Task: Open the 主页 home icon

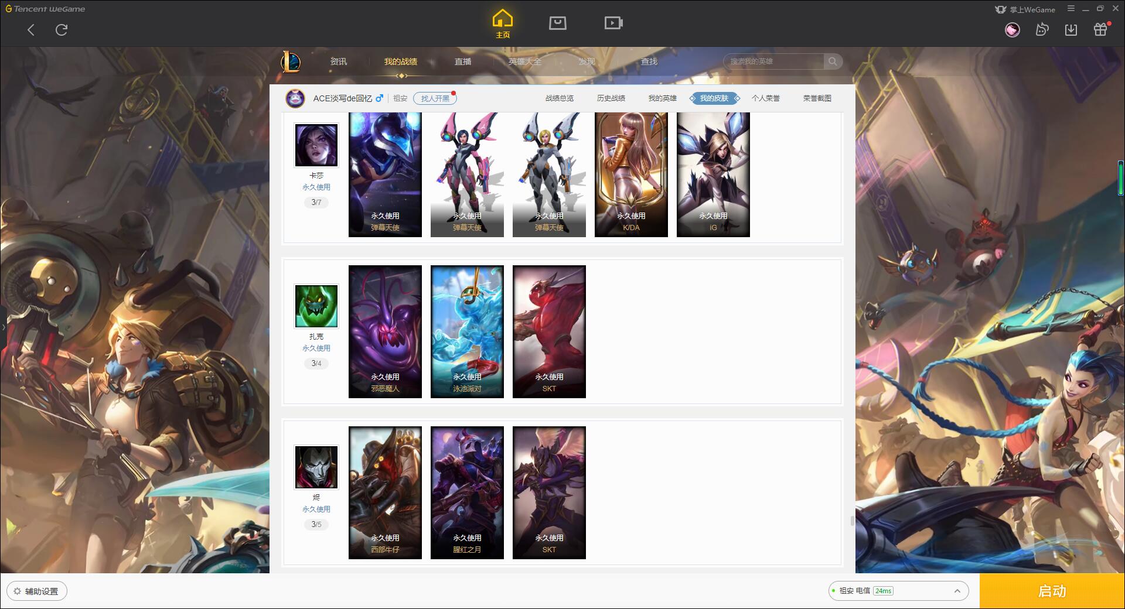Action: (502, 24)
